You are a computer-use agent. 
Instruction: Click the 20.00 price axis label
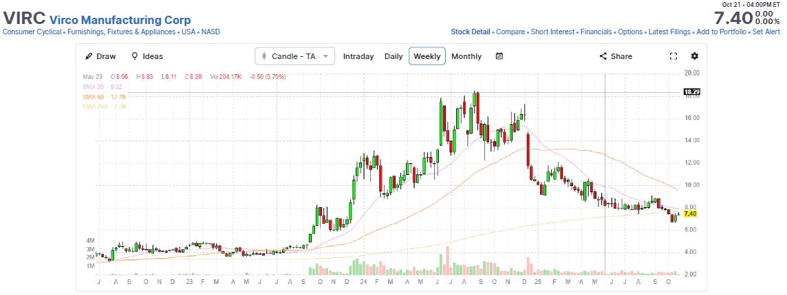[x=691, y=73]
